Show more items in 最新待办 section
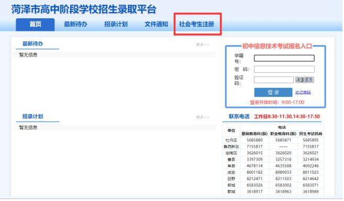344x201 pixels. click(203, 44)
